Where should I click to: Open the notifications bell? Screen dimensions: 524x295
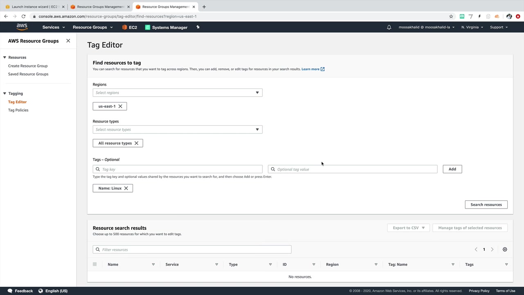[389, 27]
